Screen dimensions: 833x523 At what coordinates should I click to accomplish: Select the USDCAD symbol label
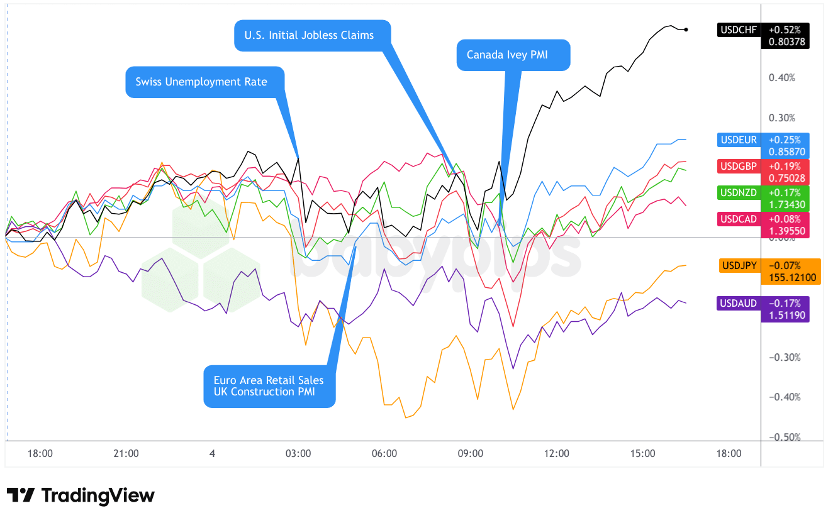coord(739,219)
